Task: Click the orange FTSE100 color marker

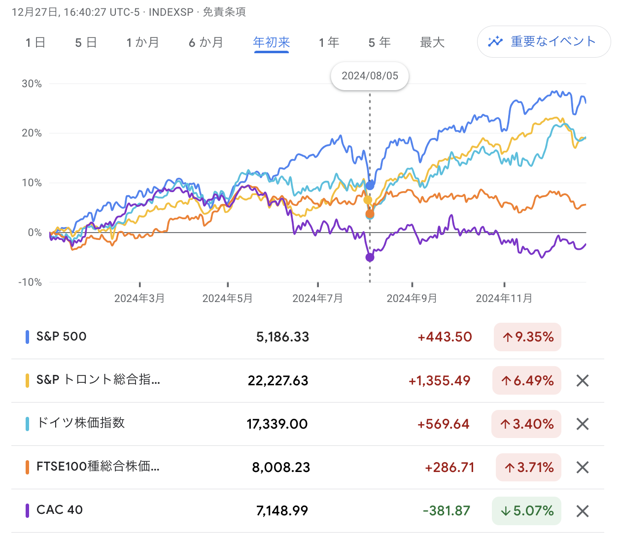Action: (28, 467)
